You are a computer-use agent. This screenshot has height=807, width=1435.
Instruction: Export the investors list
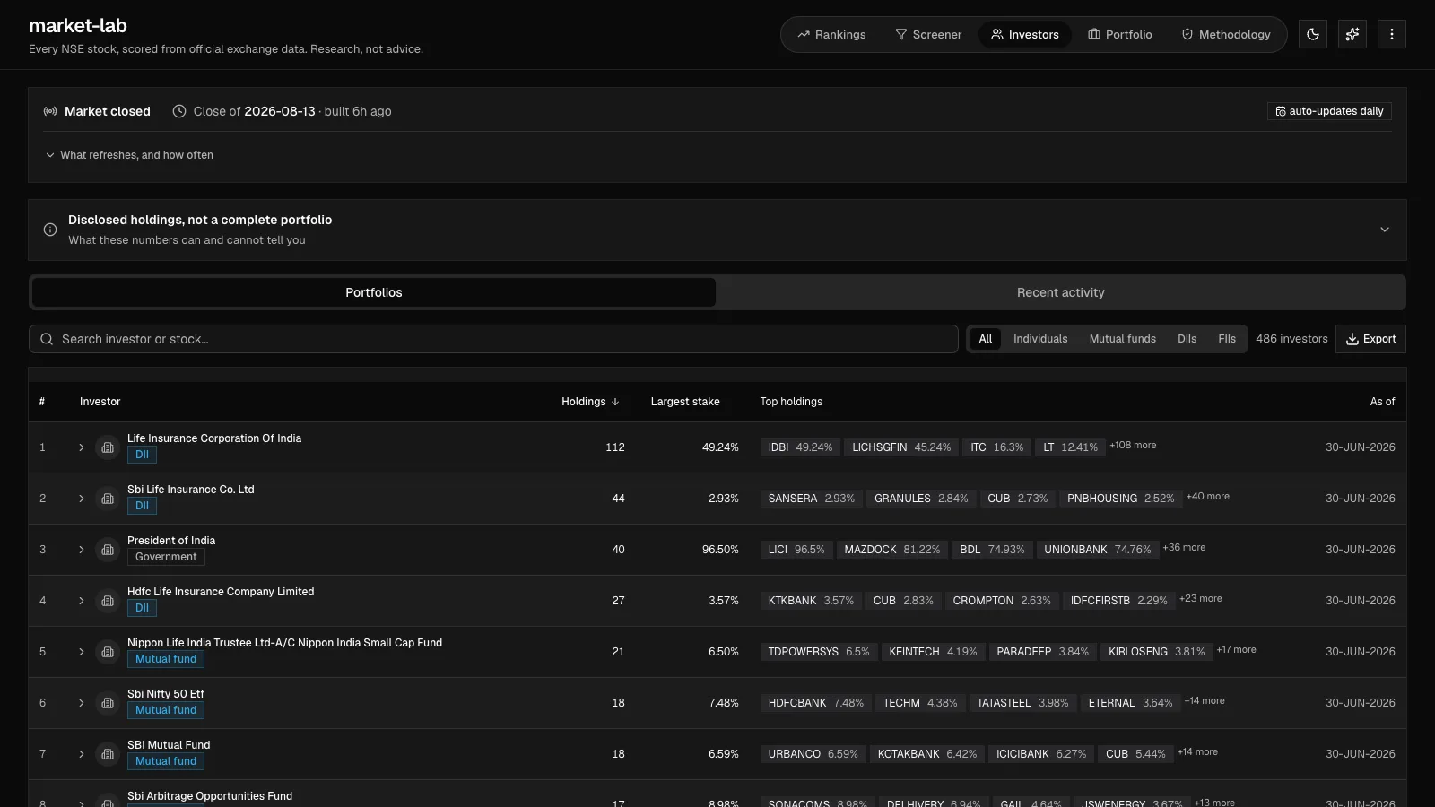[1370, 339]
